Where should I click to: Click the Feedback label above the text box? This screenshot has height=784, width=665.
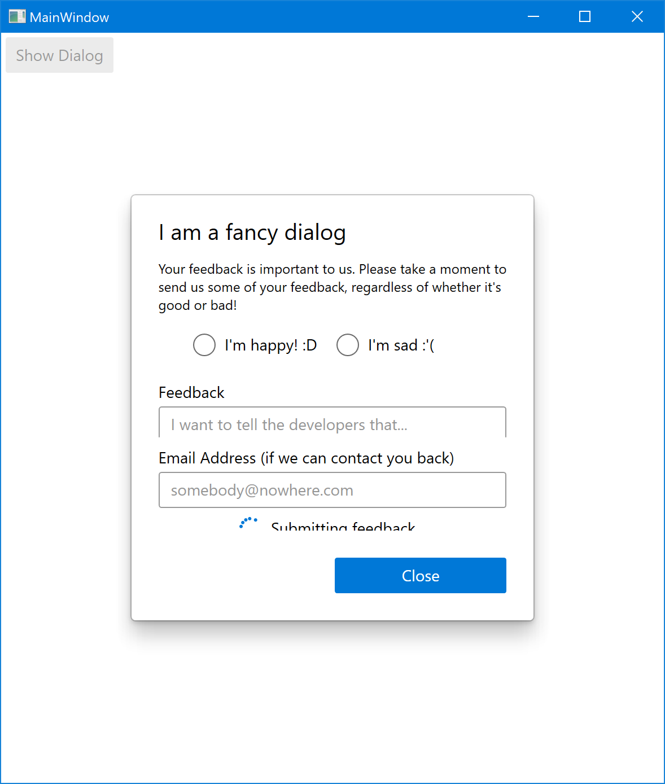[191, 392]
